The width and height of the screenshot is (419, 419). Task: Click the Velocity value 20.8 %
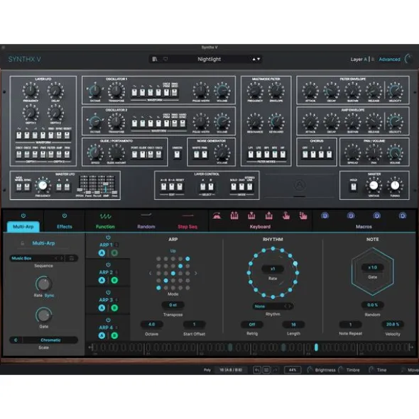(393, 324)
